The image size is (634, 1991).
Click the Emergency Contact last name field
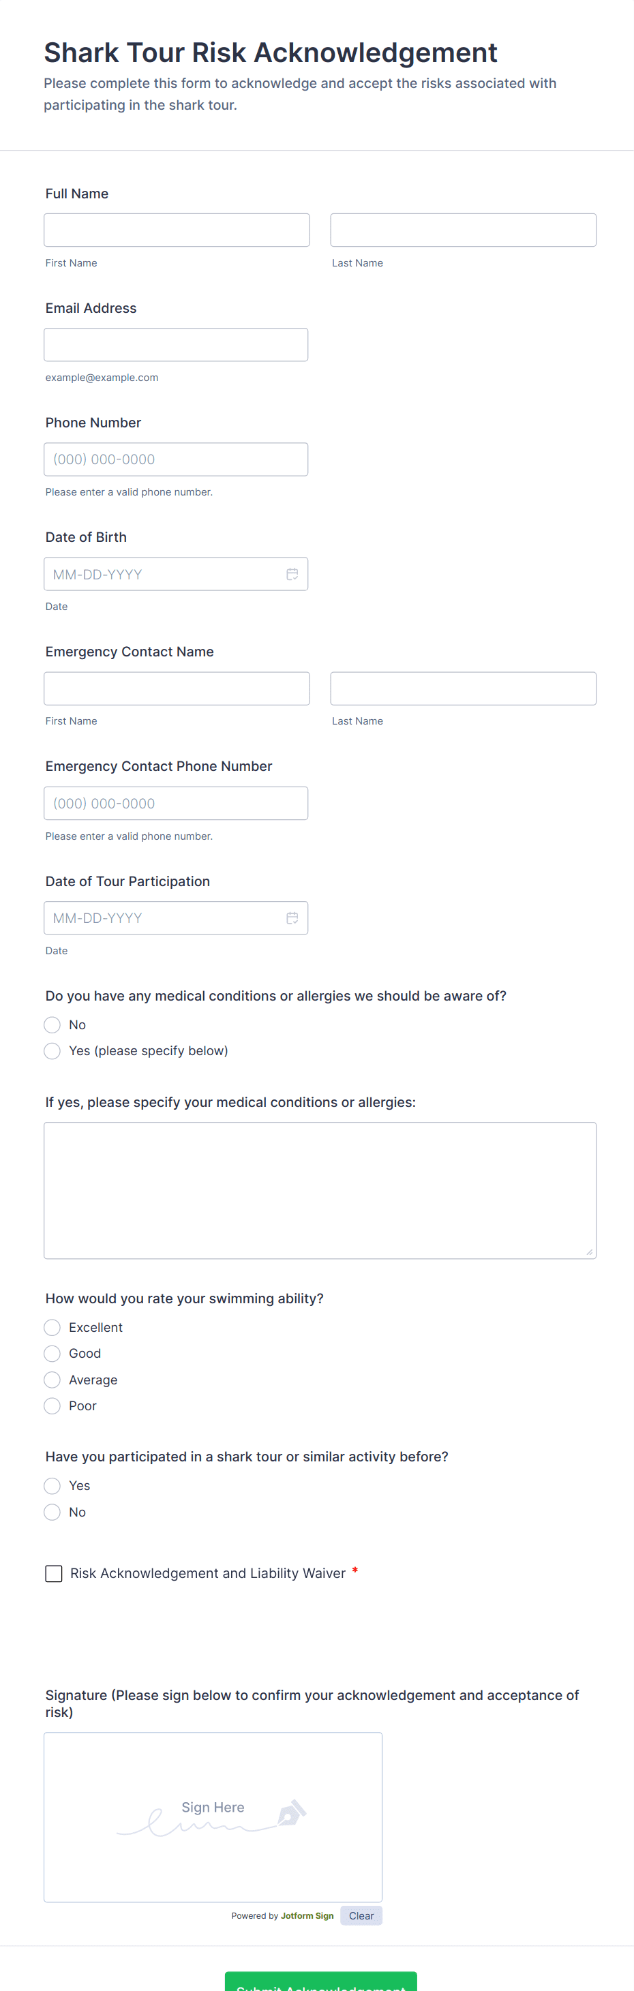(x=462, y=688)
